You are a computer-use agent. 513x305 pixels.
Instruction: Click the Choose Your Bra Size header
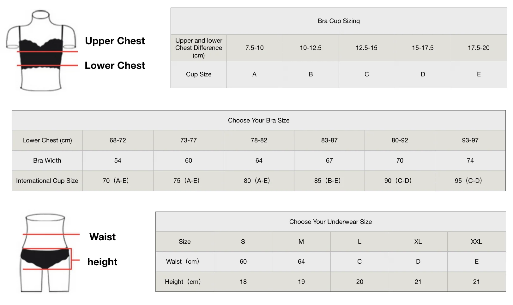[259, 120]
